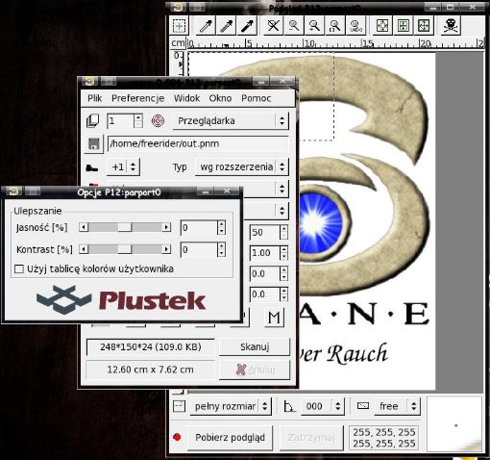
Task: Open the 000 rotation dropdown
Action: point(323,406)
